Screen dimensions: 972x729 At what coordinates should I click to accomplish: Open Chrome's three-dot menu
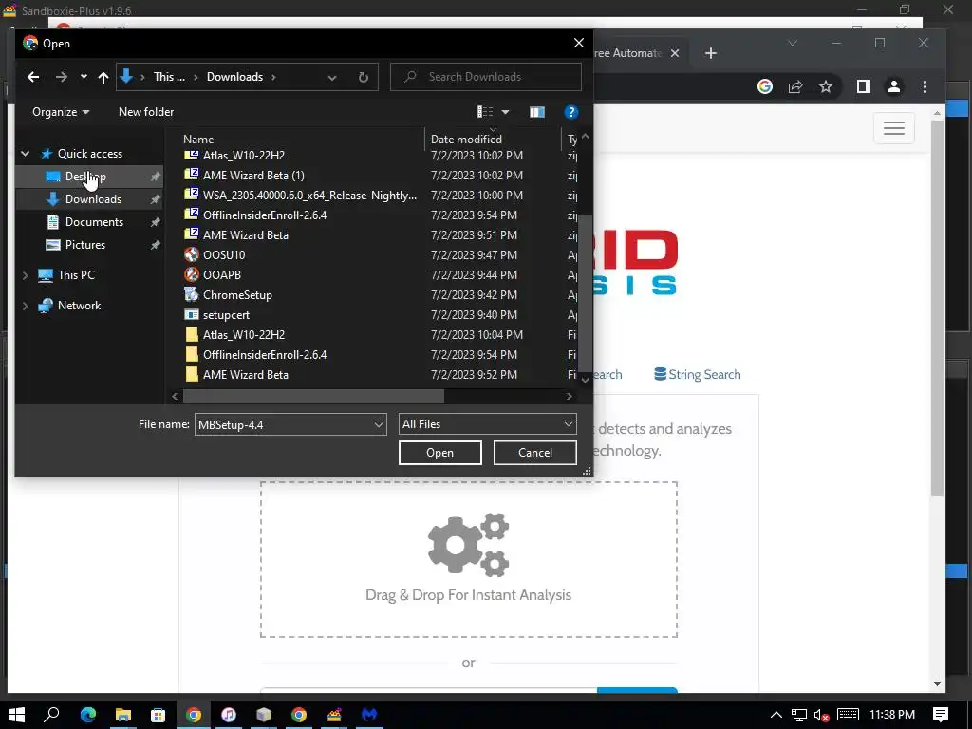(925, 86)
